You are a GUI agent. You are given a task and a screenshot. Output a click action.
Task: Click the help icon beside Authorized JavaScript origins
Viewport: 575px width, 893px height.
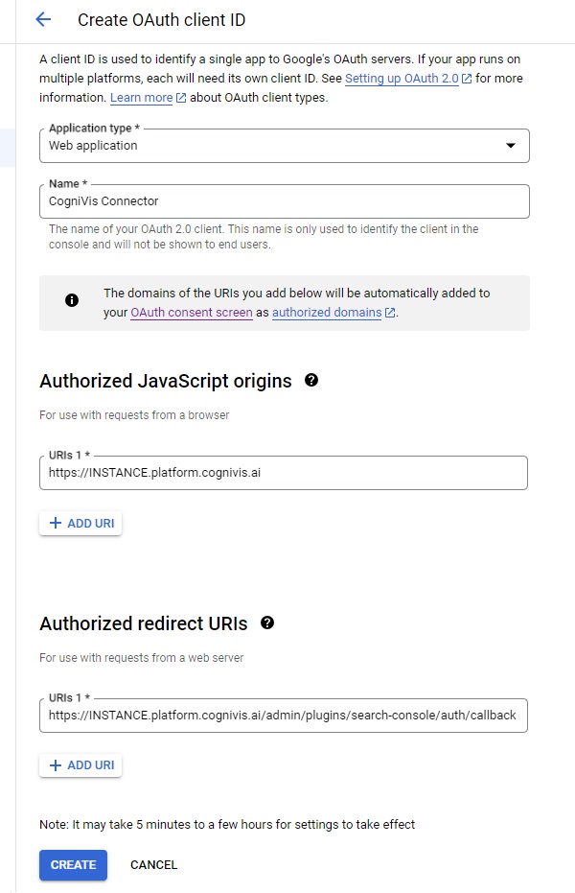tap(311, 381)
